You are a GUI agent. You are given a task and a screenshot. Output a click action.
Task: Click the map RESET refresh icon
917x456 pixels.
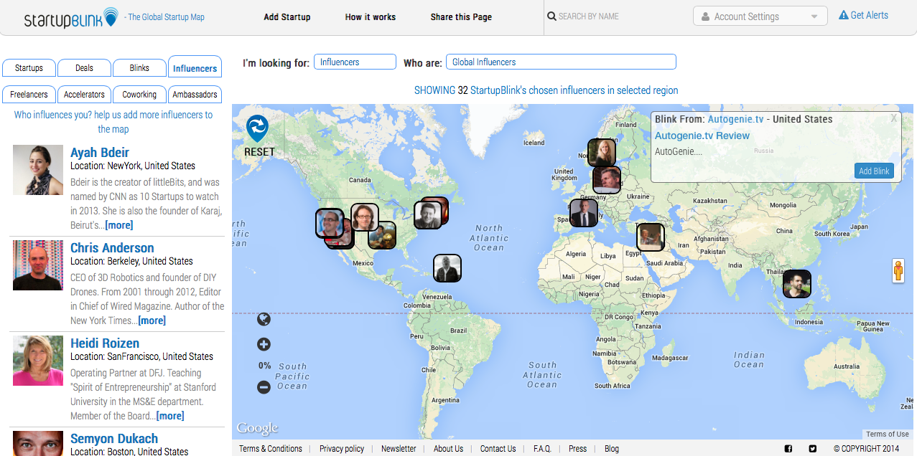pyautogui.click(x=257, y=129)
